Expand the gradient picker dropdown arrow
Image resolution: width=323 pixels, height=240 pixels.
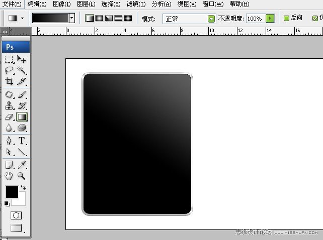71,18
